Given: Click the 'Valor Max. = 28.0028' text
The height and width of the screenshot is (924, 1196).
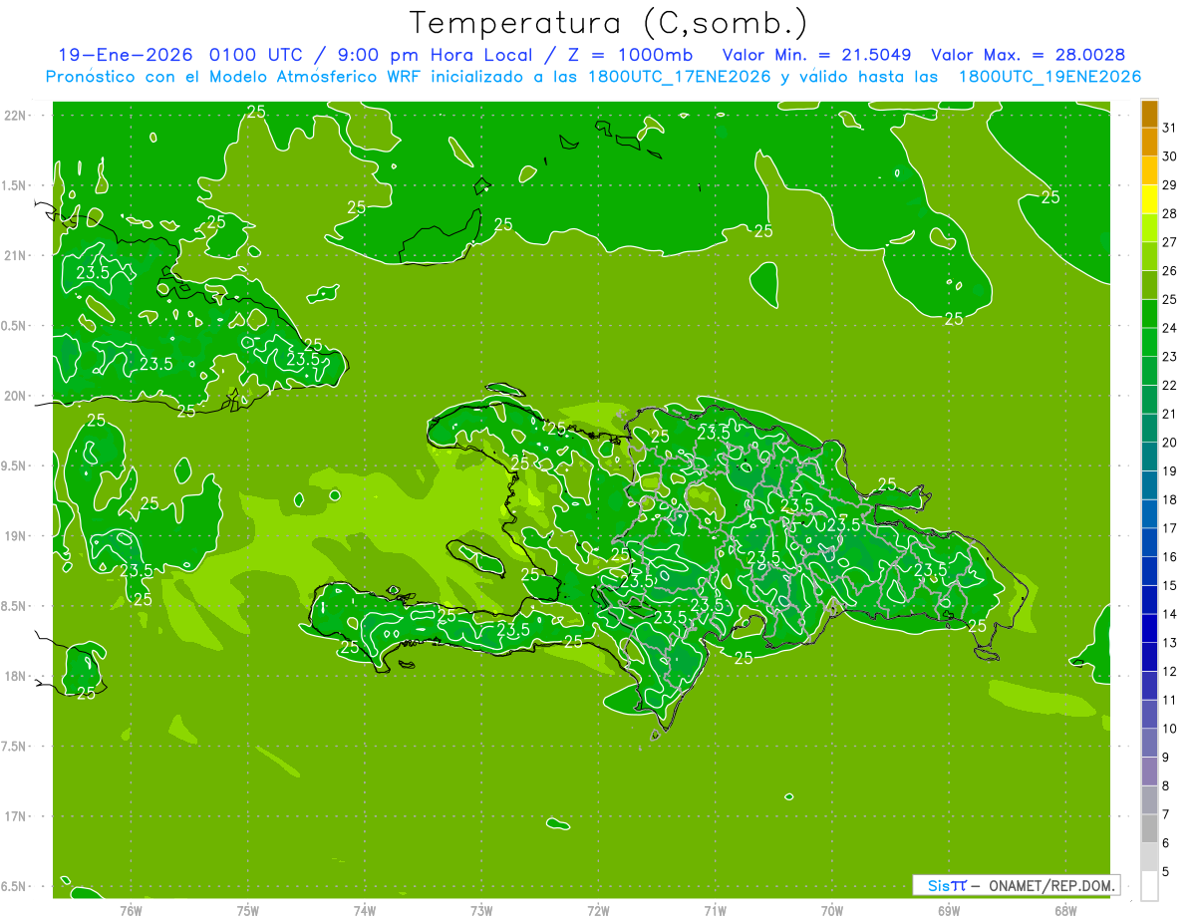Looking at the screenshot, I should [1029, 55].
